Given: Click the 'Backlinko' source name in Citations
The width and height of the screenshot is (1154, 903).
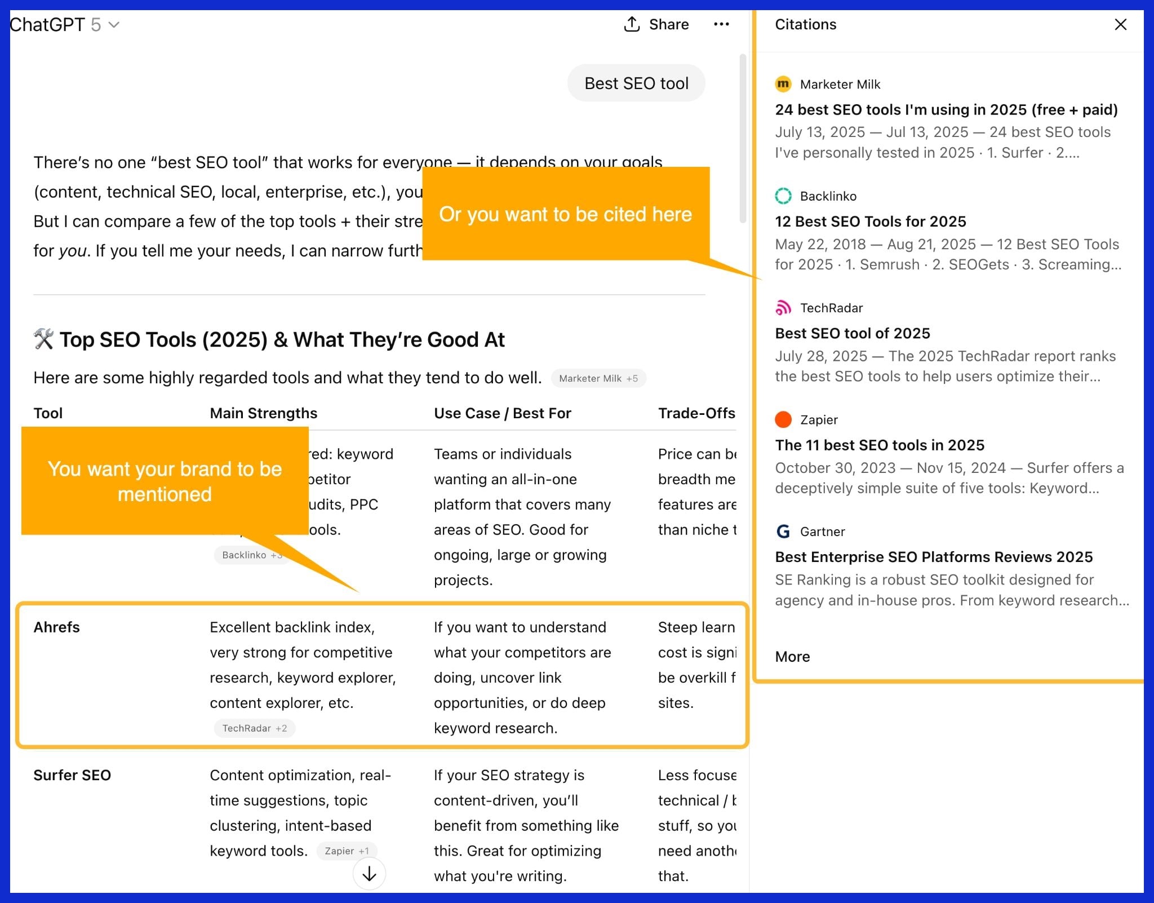Looking at the screenshot, I should click(x=828, y=196).
